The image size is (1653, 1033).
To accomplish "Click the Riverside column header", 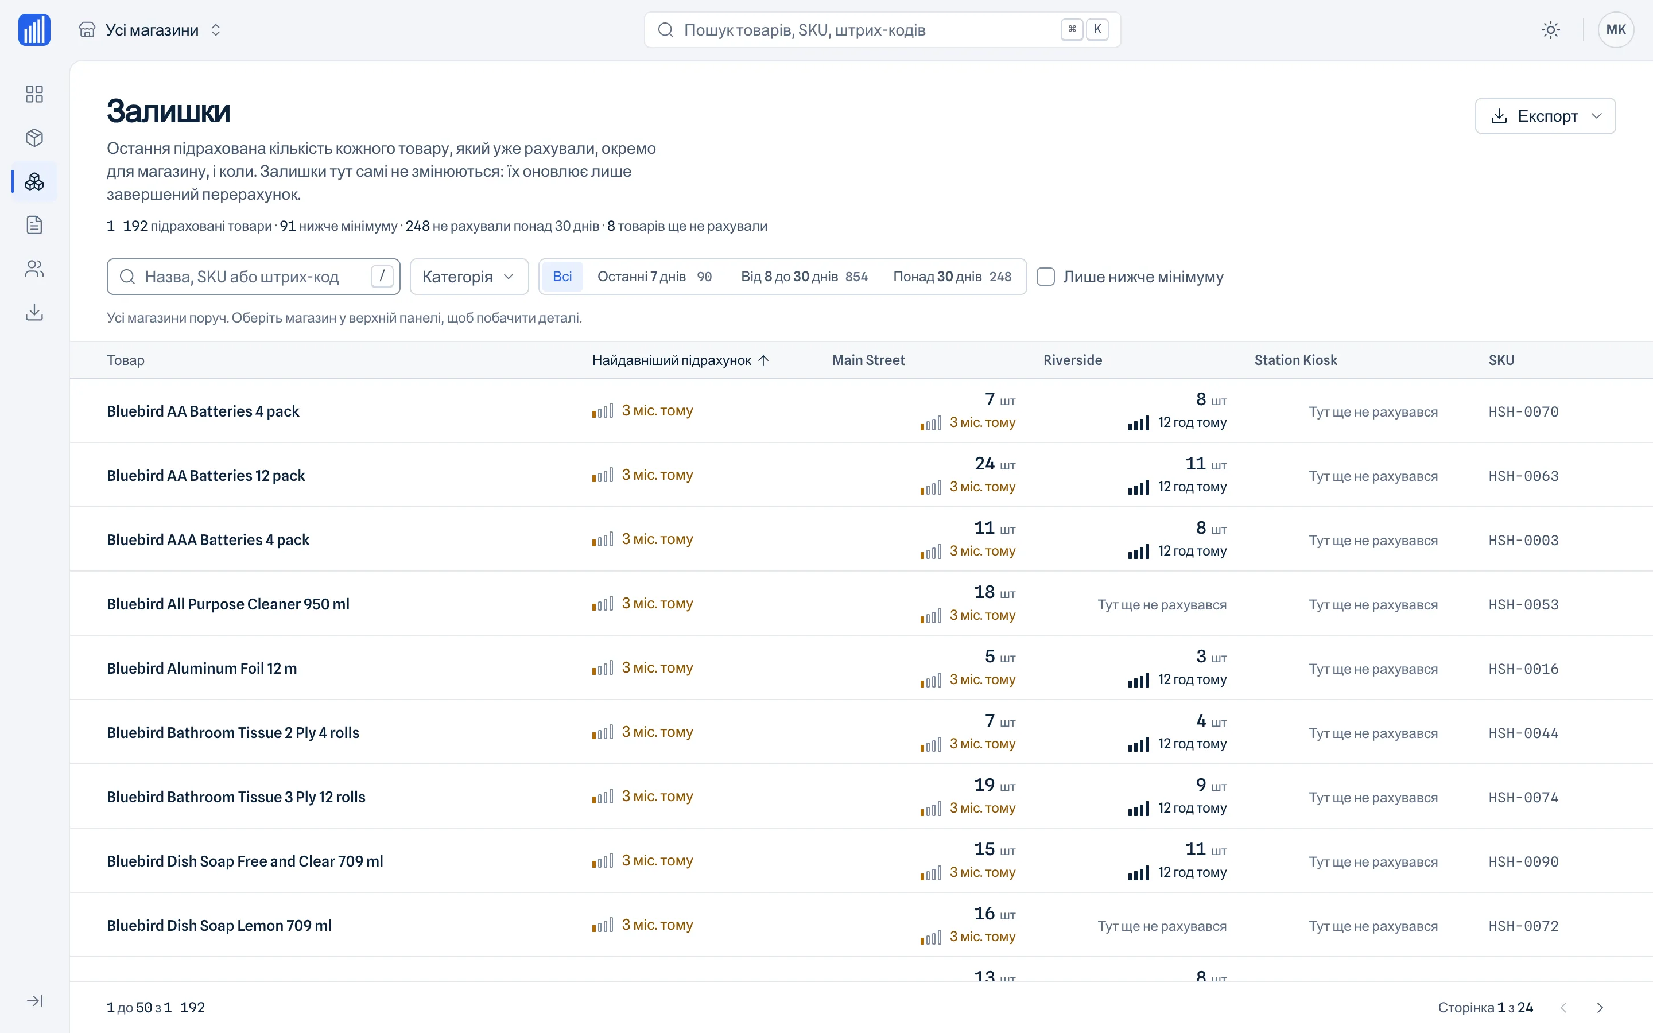I will pyautogui.click(x=1072, y=360).
